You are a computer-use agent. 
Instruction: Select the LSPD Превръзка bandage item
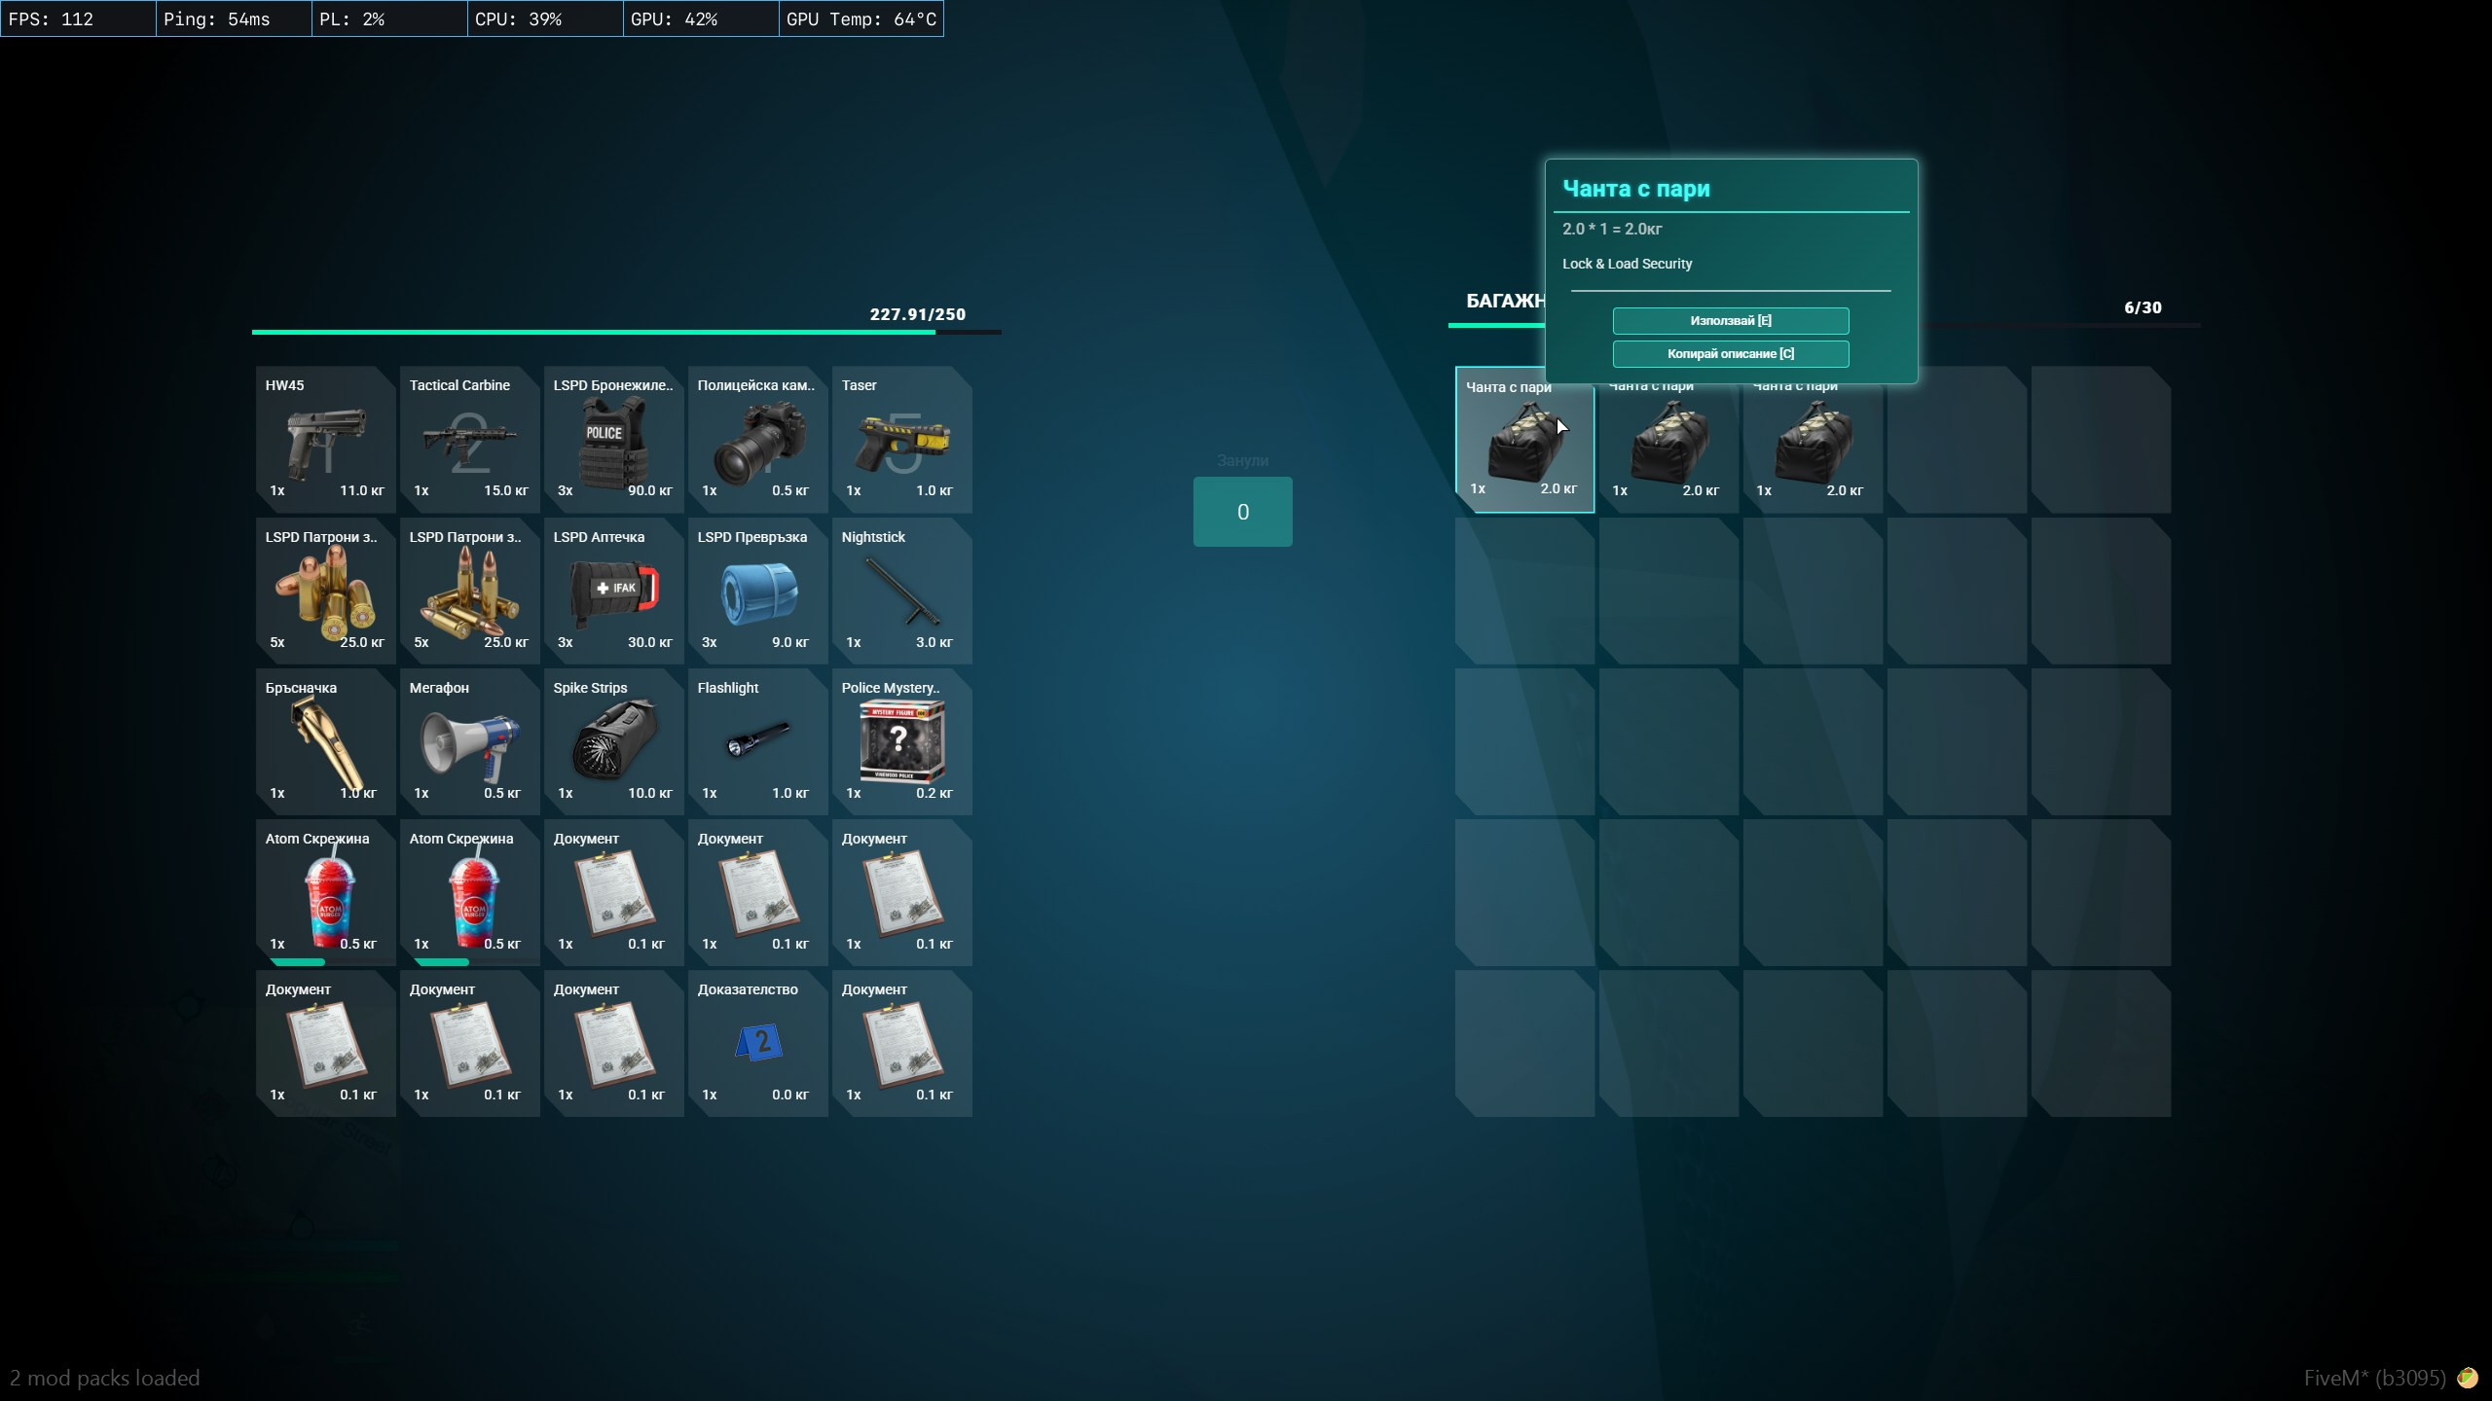[x=757, y=591]
